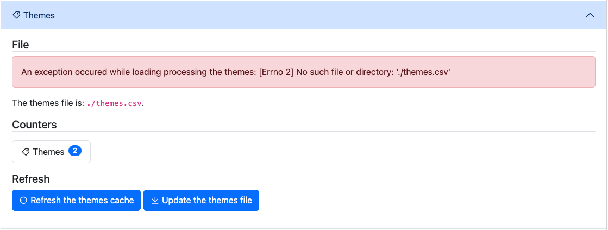
Task: Click the ./themes.csv code path
Action: pos(114,103)
